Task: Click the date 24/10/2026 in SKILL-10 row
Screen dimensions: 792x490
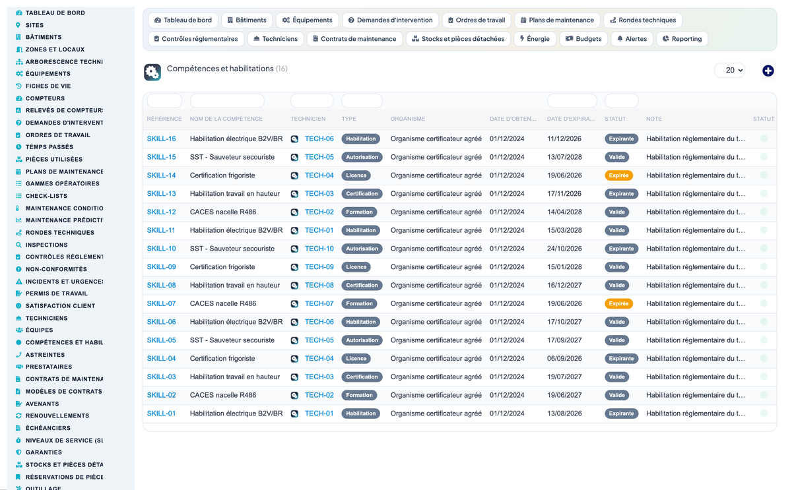Action: 564,249
